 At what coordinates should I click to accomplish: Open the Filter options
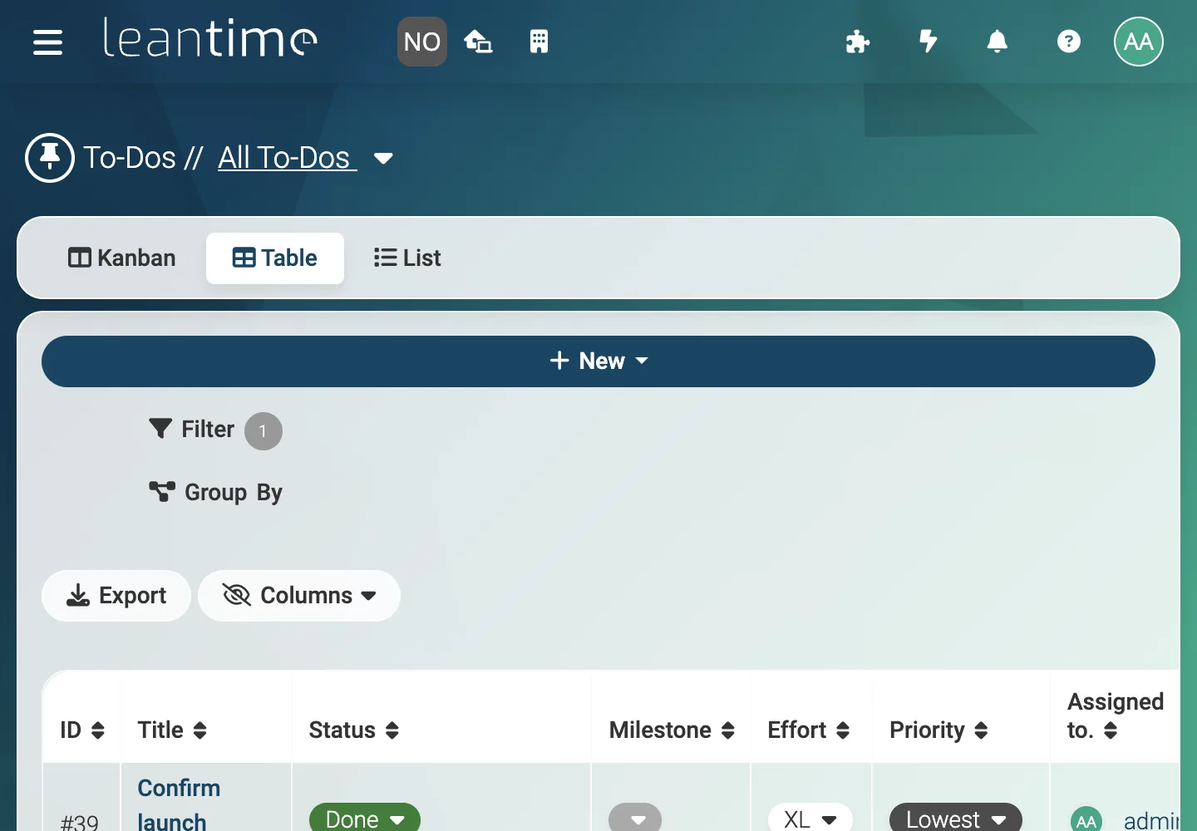(x=192, y=430)
